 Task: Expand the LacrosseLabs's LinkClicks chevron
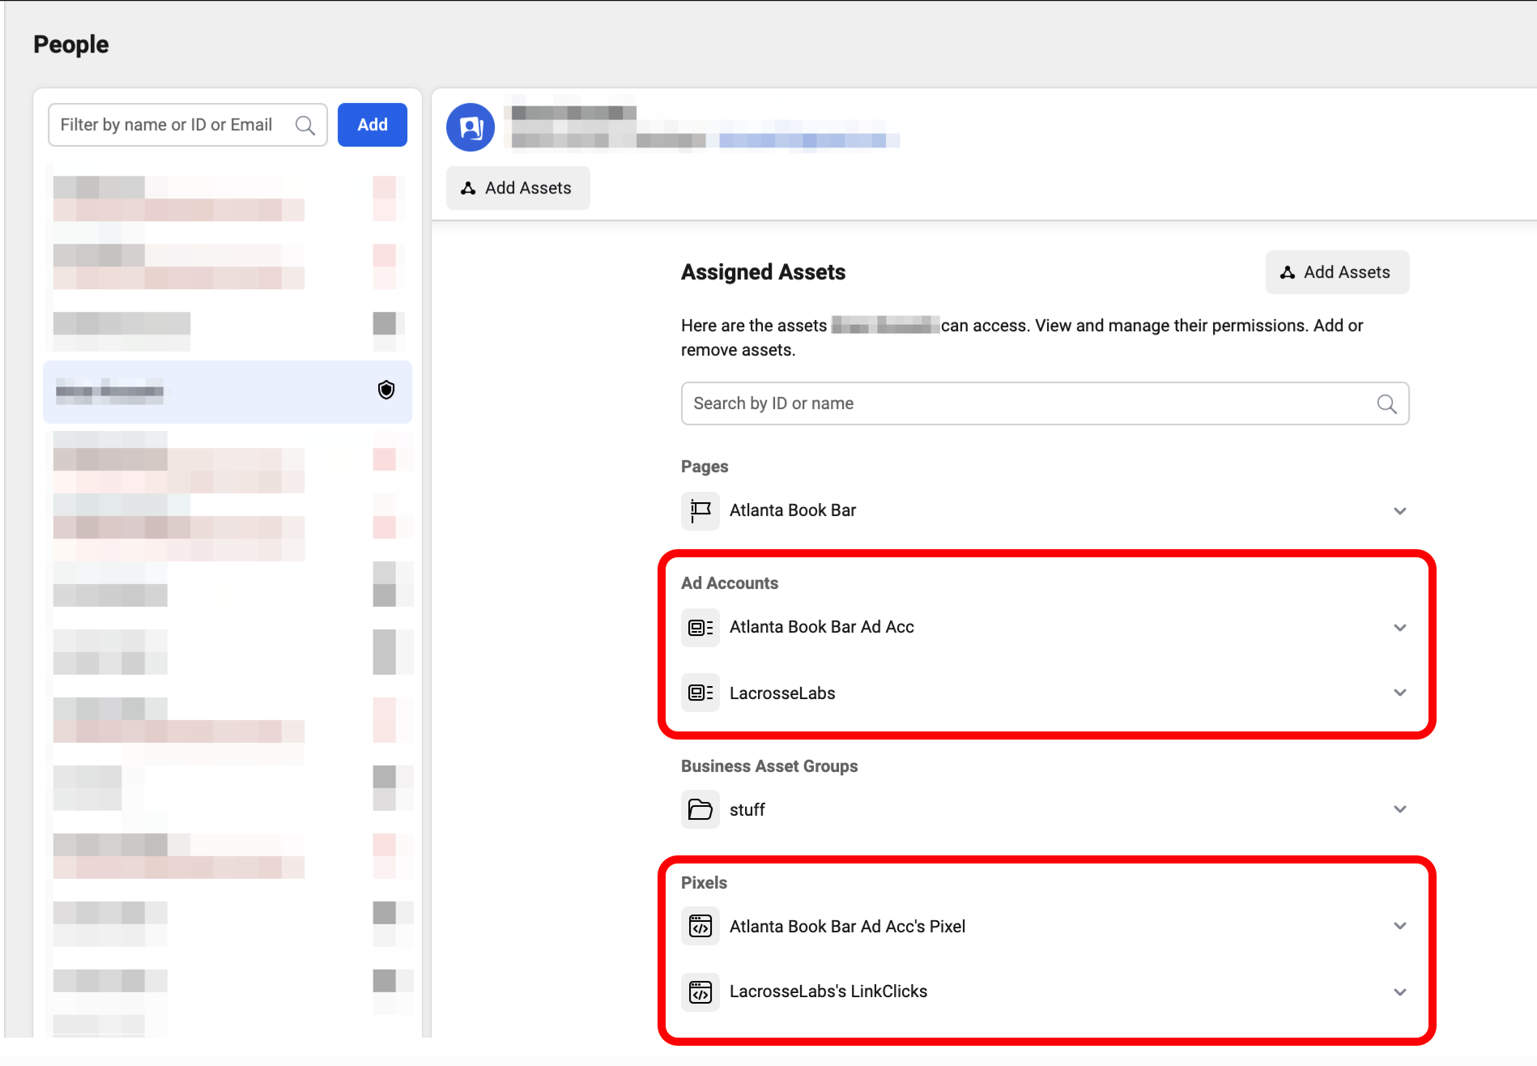(1399, 991)
